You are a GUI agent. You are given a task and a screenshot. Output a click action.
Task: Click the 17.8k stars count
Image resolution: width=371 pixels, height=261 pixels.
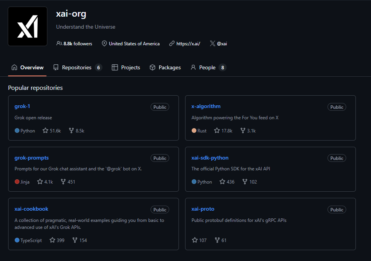(x=227, y=131)
